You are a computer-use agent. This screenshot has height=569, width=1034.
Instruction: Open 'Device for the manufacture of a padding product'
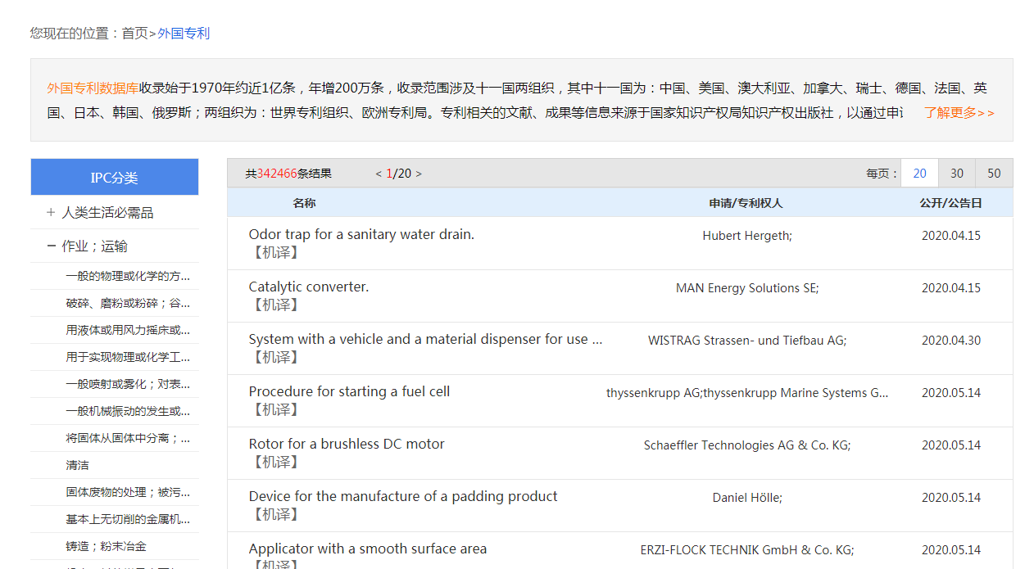coord(403,496)
